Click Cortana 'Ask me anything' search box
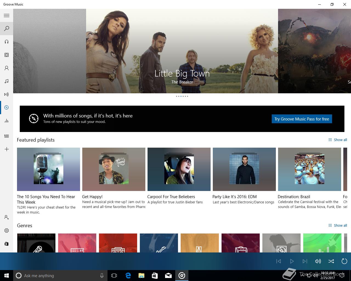Image resolution: width=351 pixels, height=281 pixels. tap(60, 276)
